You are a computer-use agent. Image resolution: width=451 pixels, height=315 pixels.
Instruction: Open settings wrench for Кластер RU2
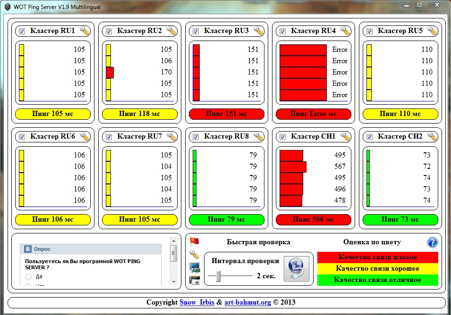(171, 31)
